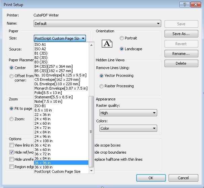Screen dimensions: 204x188
Task: Choose Center paper placement
Action: click(11, 68)
